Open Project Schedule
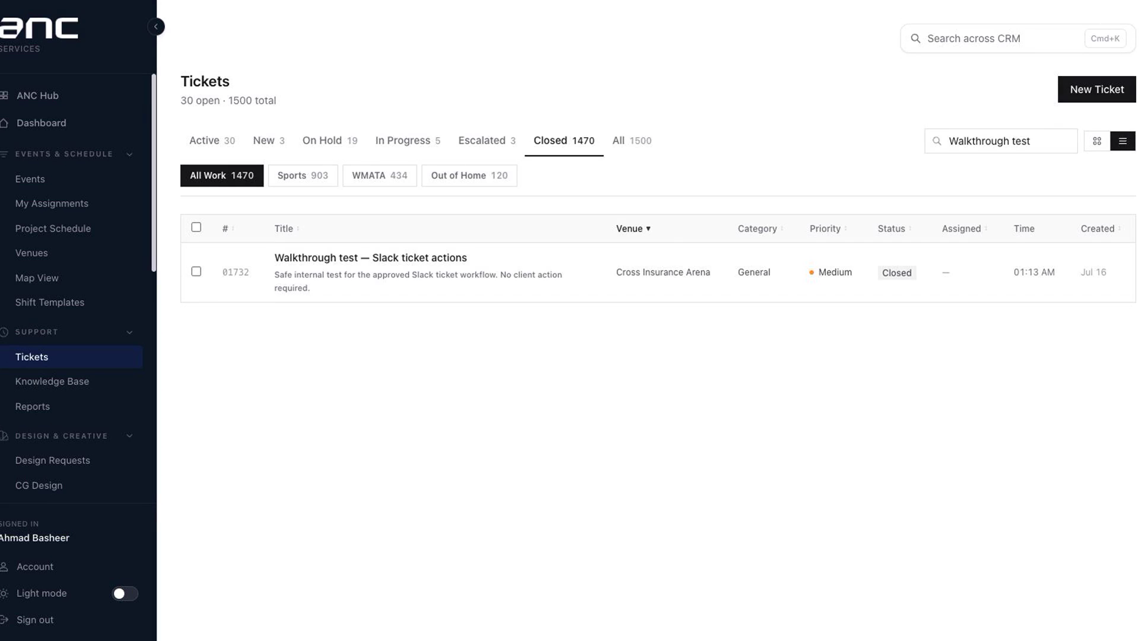Screen dimensions: 1139x641 click(53, 229)
